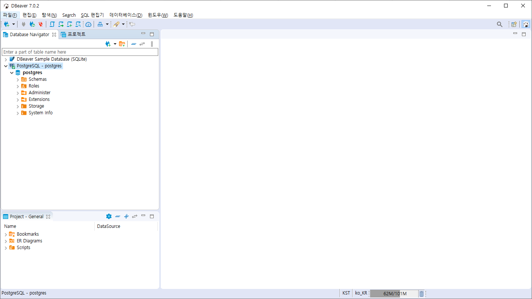Open the Dashboard gauge icon

tap(88, 24)
